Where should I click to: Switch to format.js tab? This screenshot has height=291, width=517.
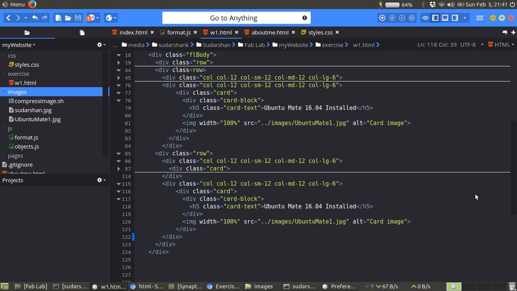[x=179, y=32]
